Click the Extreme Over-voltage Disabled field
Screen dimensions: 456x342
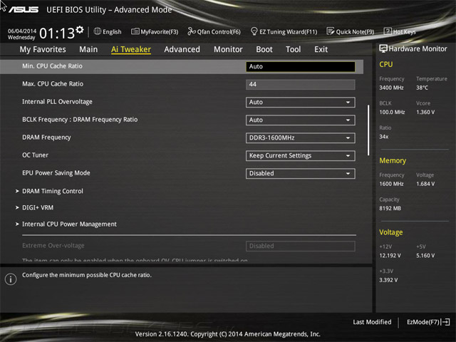coord(301,246)
